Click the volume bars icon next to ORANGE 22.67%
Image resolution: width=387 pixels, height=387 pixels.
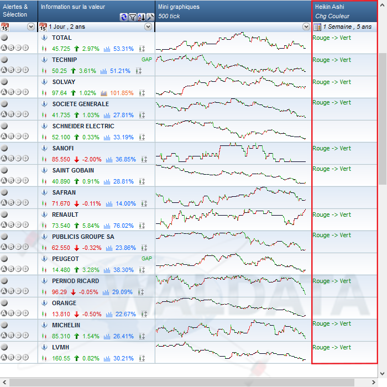(x=109, y=315)
